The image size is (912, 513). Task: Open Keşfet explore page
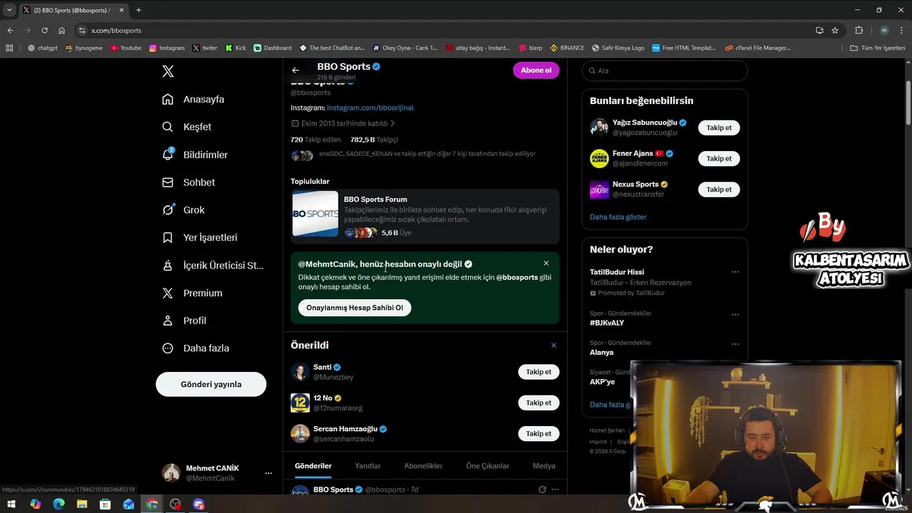click(187, 127)
